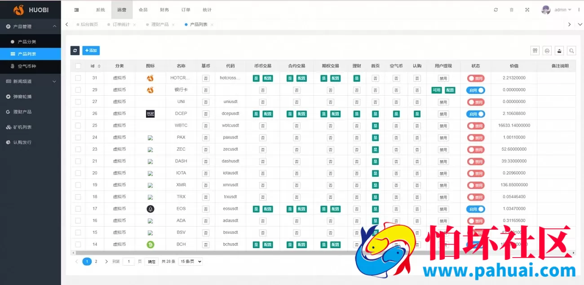Click the export table icon
The image size is (584, 285).
[559, 51]
